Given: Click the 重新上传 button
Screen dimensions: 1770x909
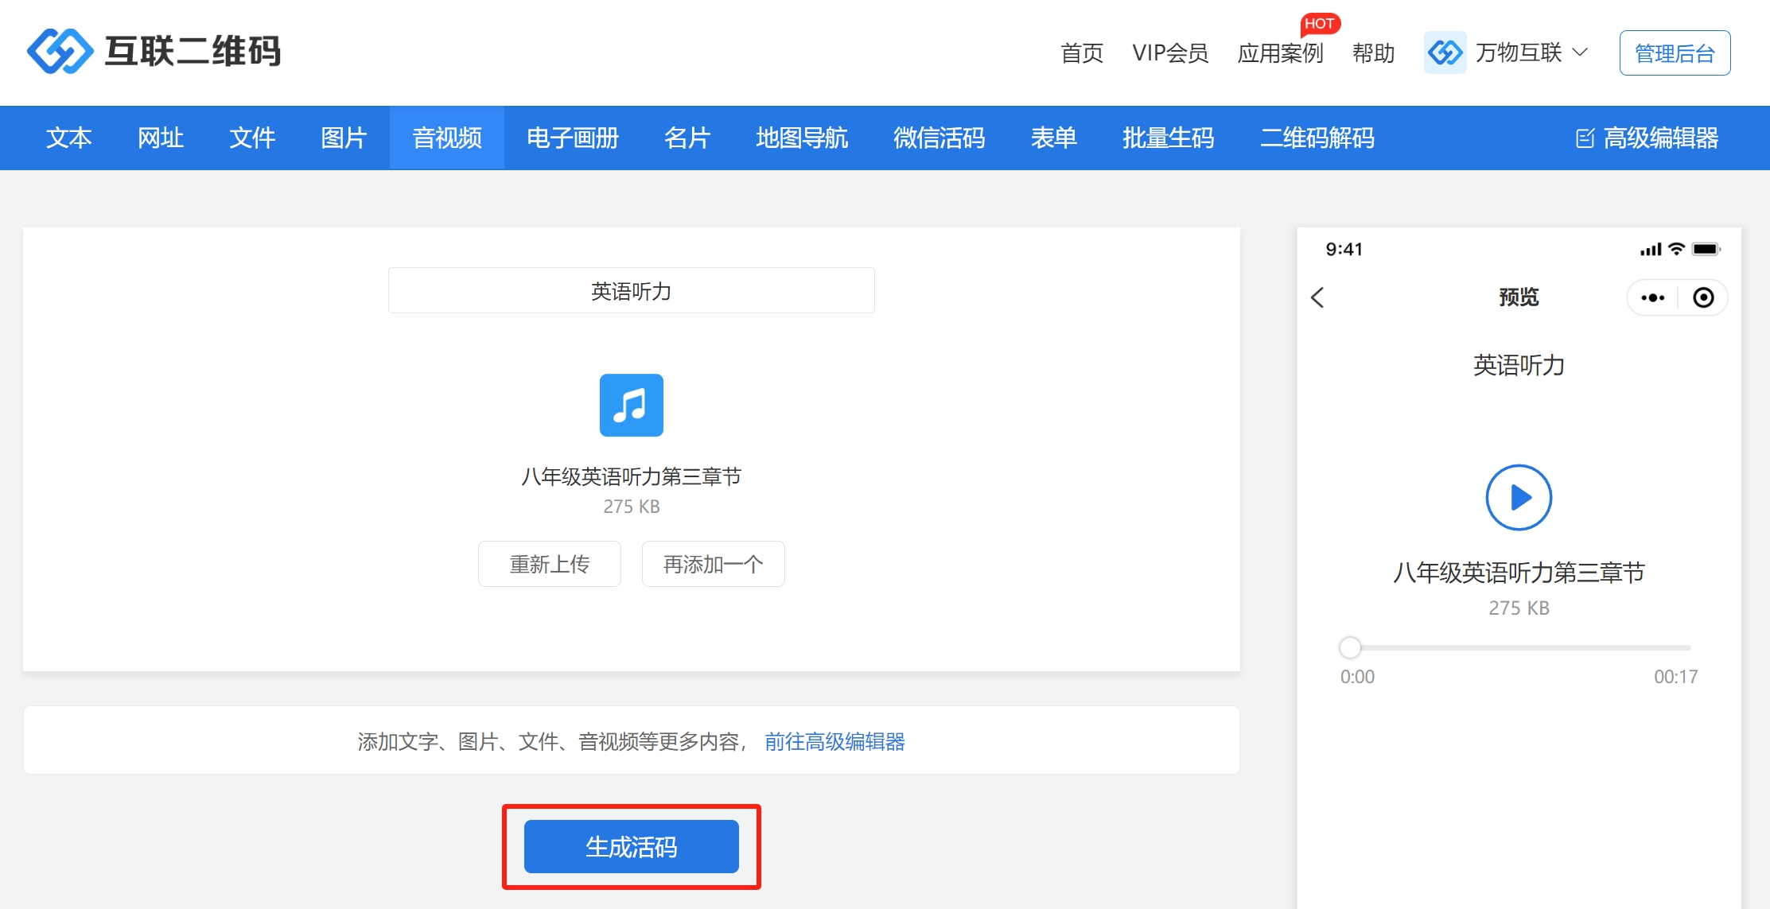Looking at the screenshot, I should click(549, 564).
